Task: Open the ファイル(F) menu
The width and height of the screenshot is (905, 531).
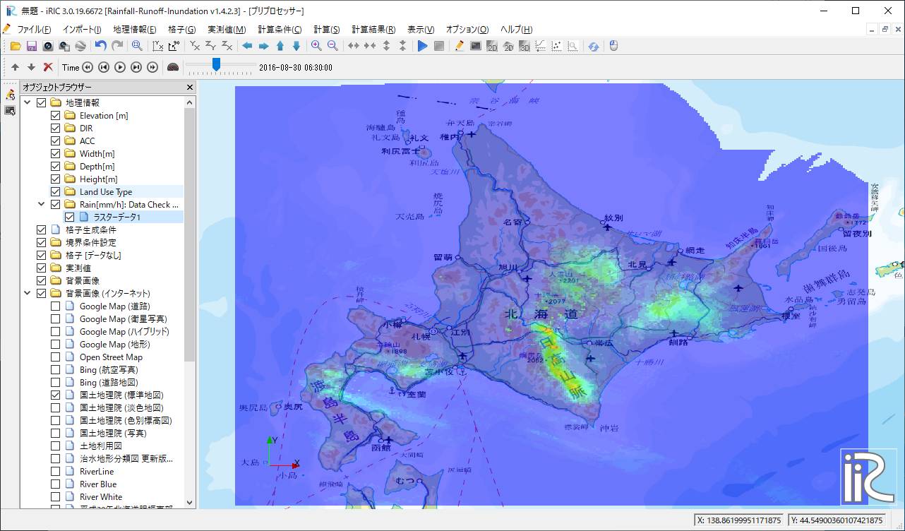Action: tap(34, 30)
